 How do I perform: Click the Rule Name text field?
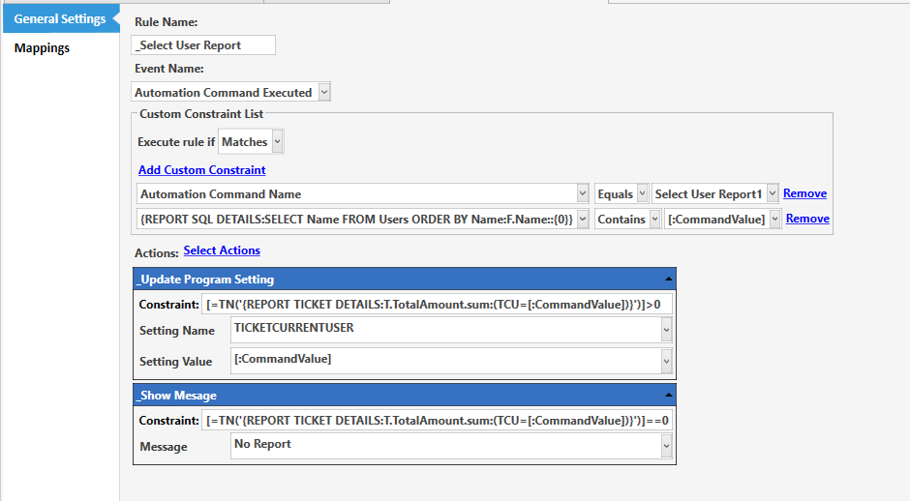(203, 45)
